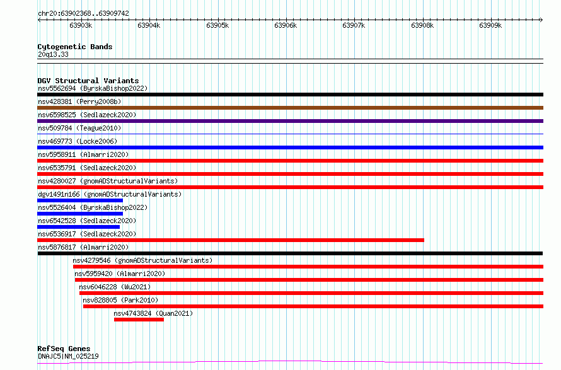
Task: Click the red bar for nsv5959420
Action: pyautogui.click(x=309, y=280)
